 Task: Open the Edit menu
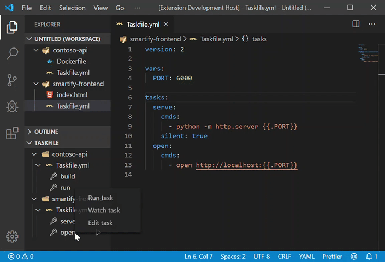coord(45,8)
